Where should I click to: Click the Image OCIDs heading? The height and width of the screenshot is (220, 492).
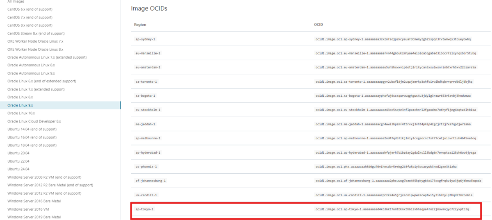pos(149,8)
